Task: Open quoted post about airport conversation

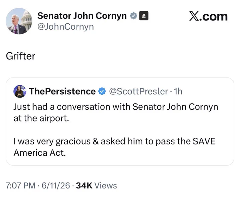Action: tap(120, 122)
